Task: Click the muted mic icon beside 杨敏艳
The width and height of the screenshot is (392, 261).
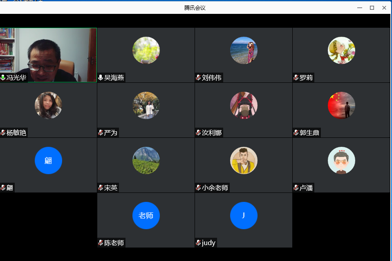Action: [2, 132]
